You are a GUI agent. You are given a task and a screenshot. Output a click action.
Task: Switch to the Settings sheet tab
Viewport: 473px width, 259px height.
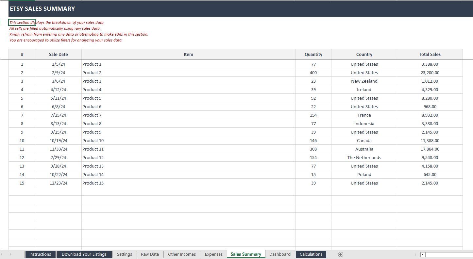(x=125, y=254)
